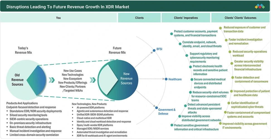Click green dot beside 'Improved visibility across government IT'
Screen dimensions: 271x139
coord(220,123)
